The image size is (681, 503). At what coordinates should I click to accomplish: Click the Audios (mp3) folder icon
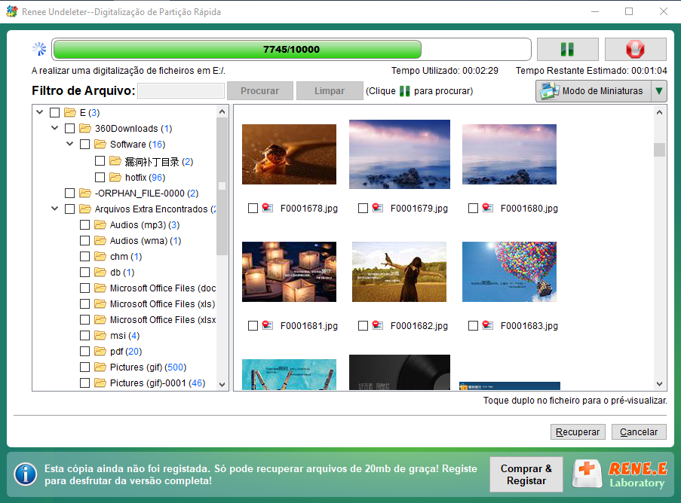coord(100,224)
